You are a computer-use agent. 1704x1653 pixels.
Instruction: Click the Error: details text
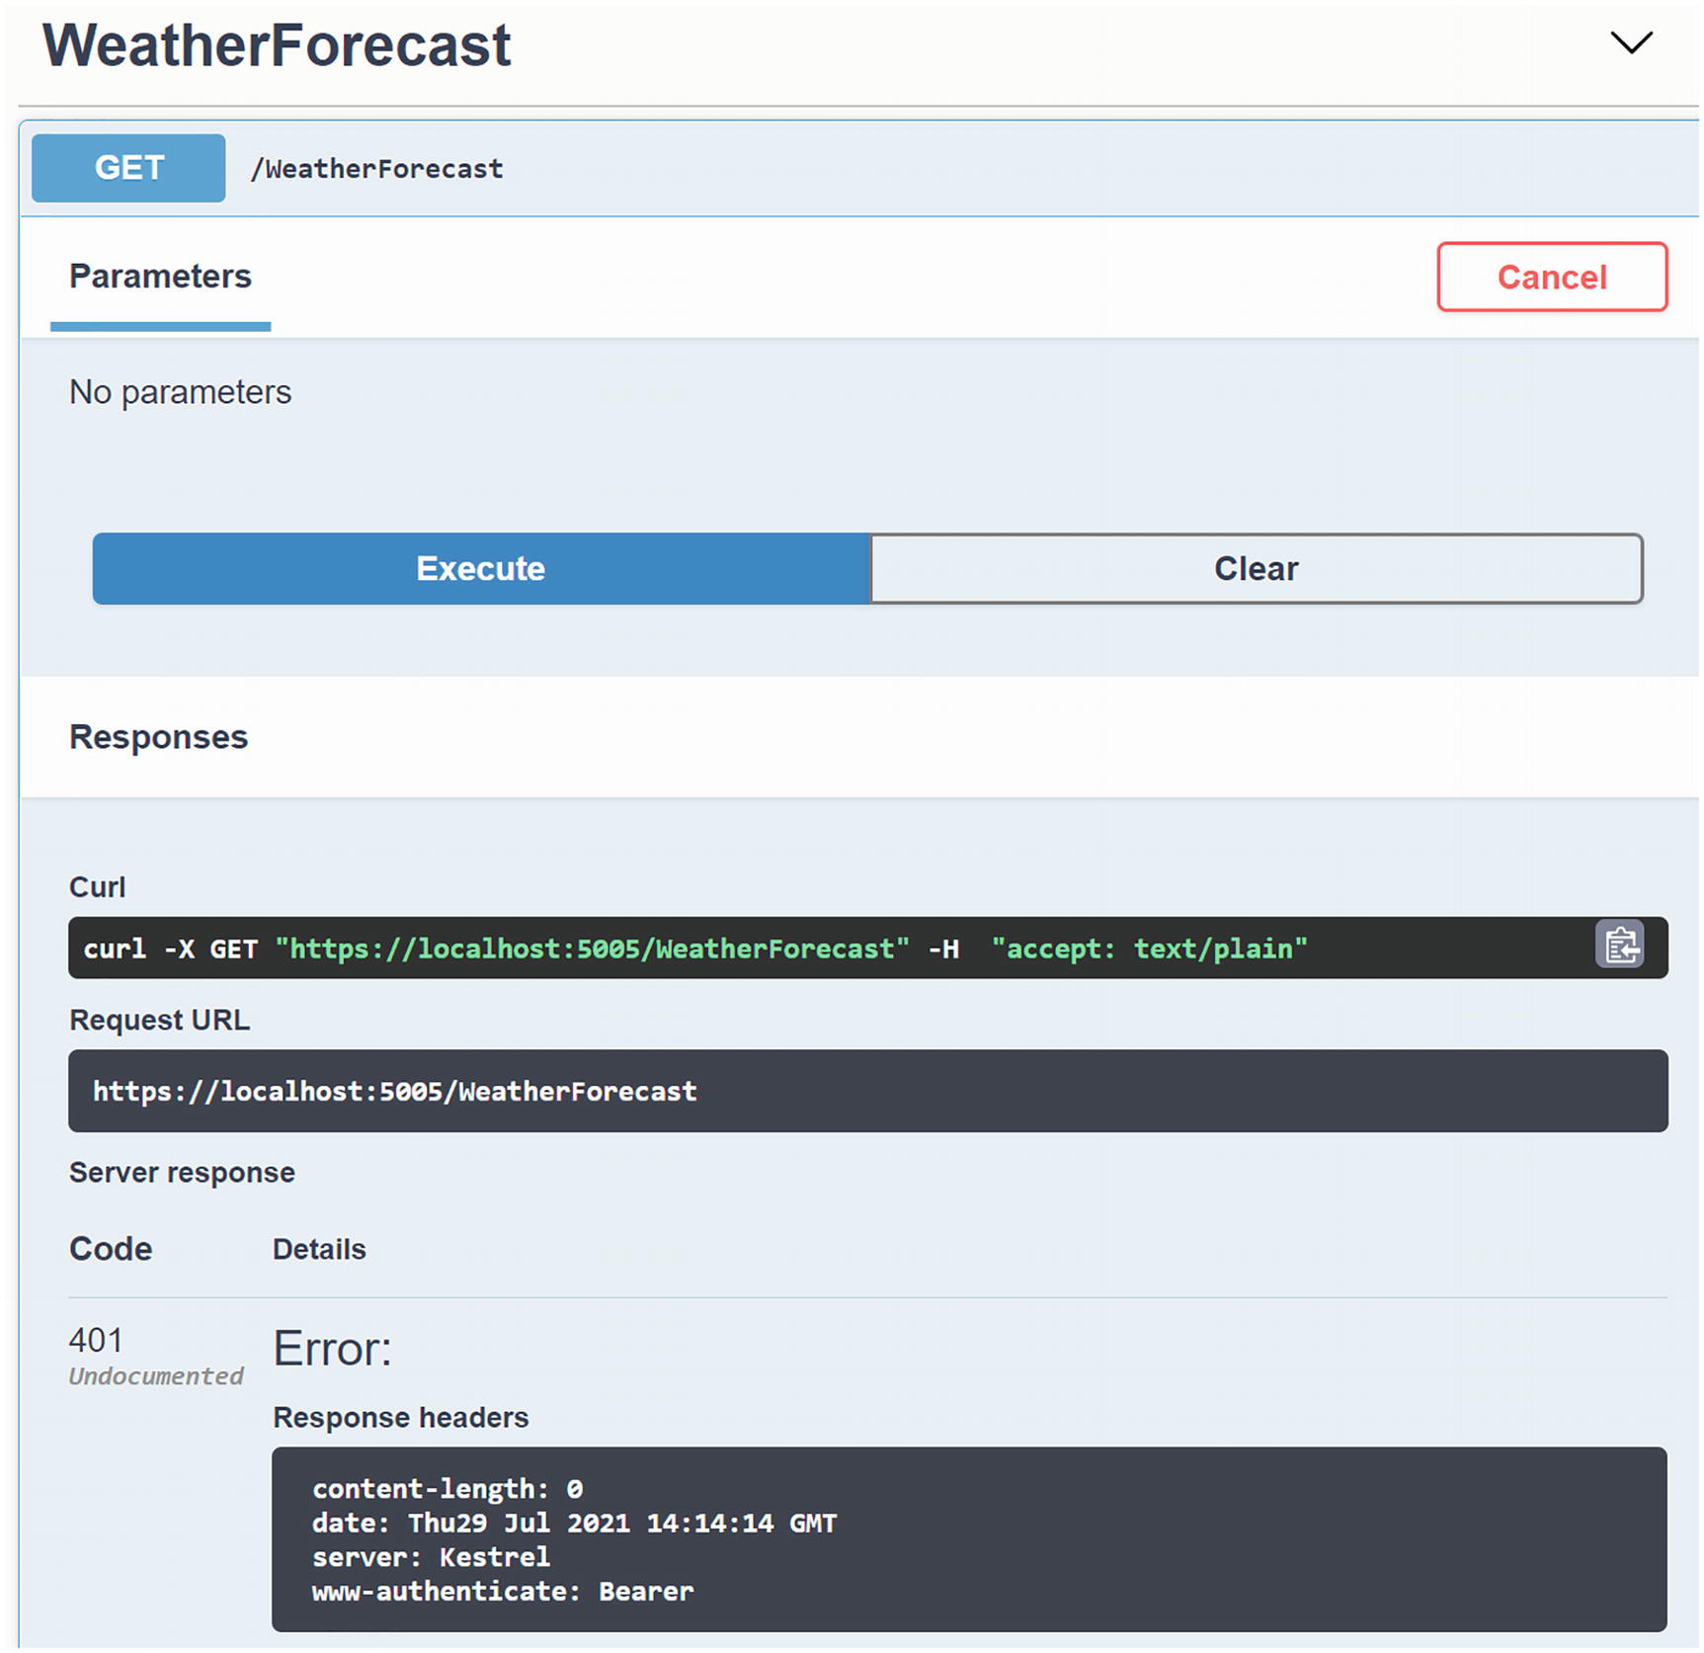tap(332, 1349)
